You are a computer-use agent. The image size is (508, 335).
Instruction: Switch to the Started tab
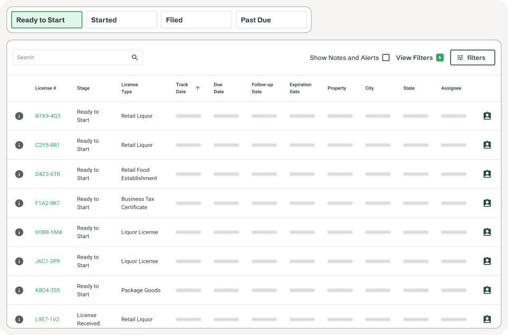[x=121, y=19]
